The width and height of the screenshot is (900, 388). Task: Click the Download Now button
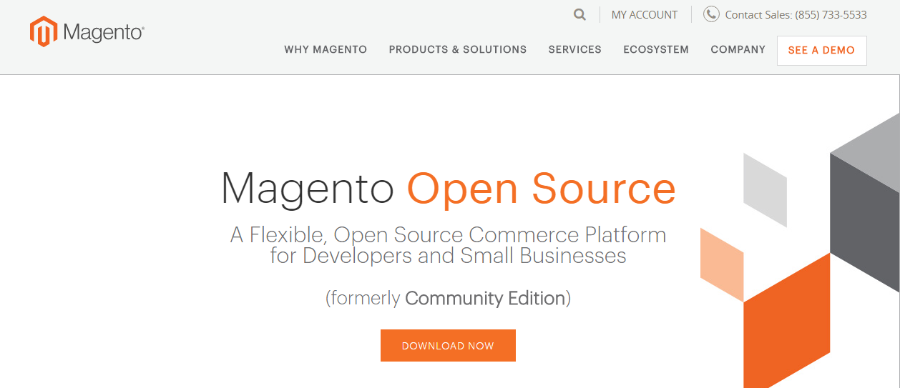[x=448, y=346]
